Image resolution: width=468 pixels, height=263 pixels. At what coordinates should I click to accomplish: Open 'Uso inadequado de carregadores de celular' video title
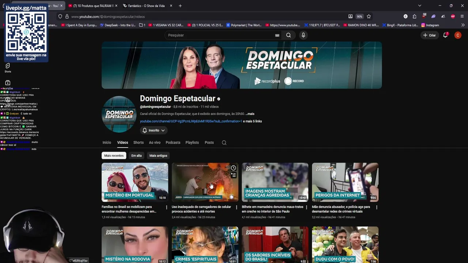[x=201, y=209]
